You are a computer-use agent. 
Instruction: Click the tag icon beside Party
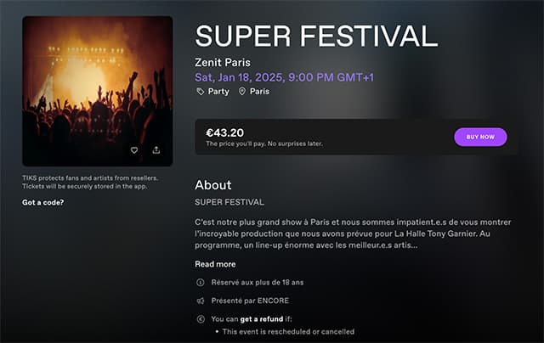[200, 91]
